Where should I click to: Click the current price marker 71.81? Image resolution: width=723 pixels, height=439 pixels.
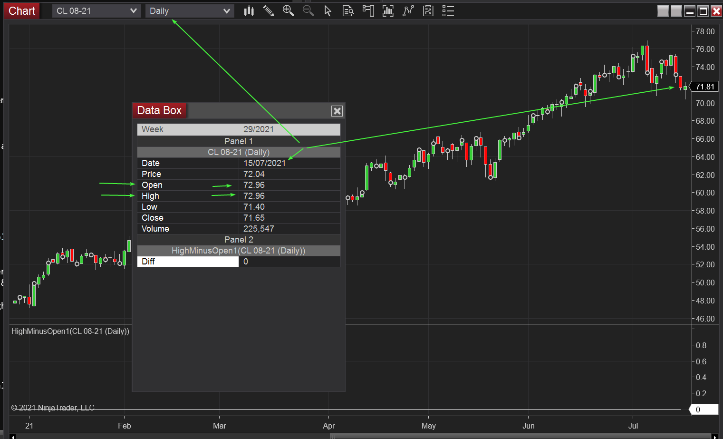pos(704,87)
